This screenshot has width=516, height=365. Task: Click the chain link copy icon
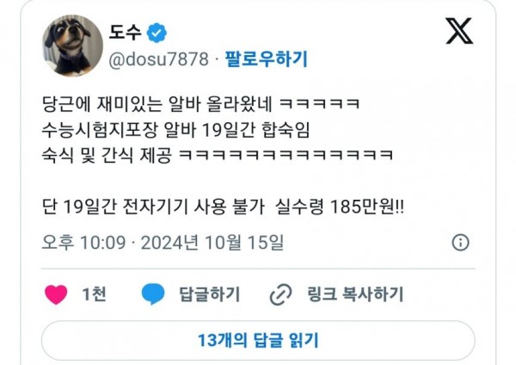coord(280,294)
